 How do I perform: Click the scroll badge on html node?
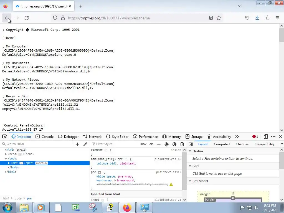[21, 149]
